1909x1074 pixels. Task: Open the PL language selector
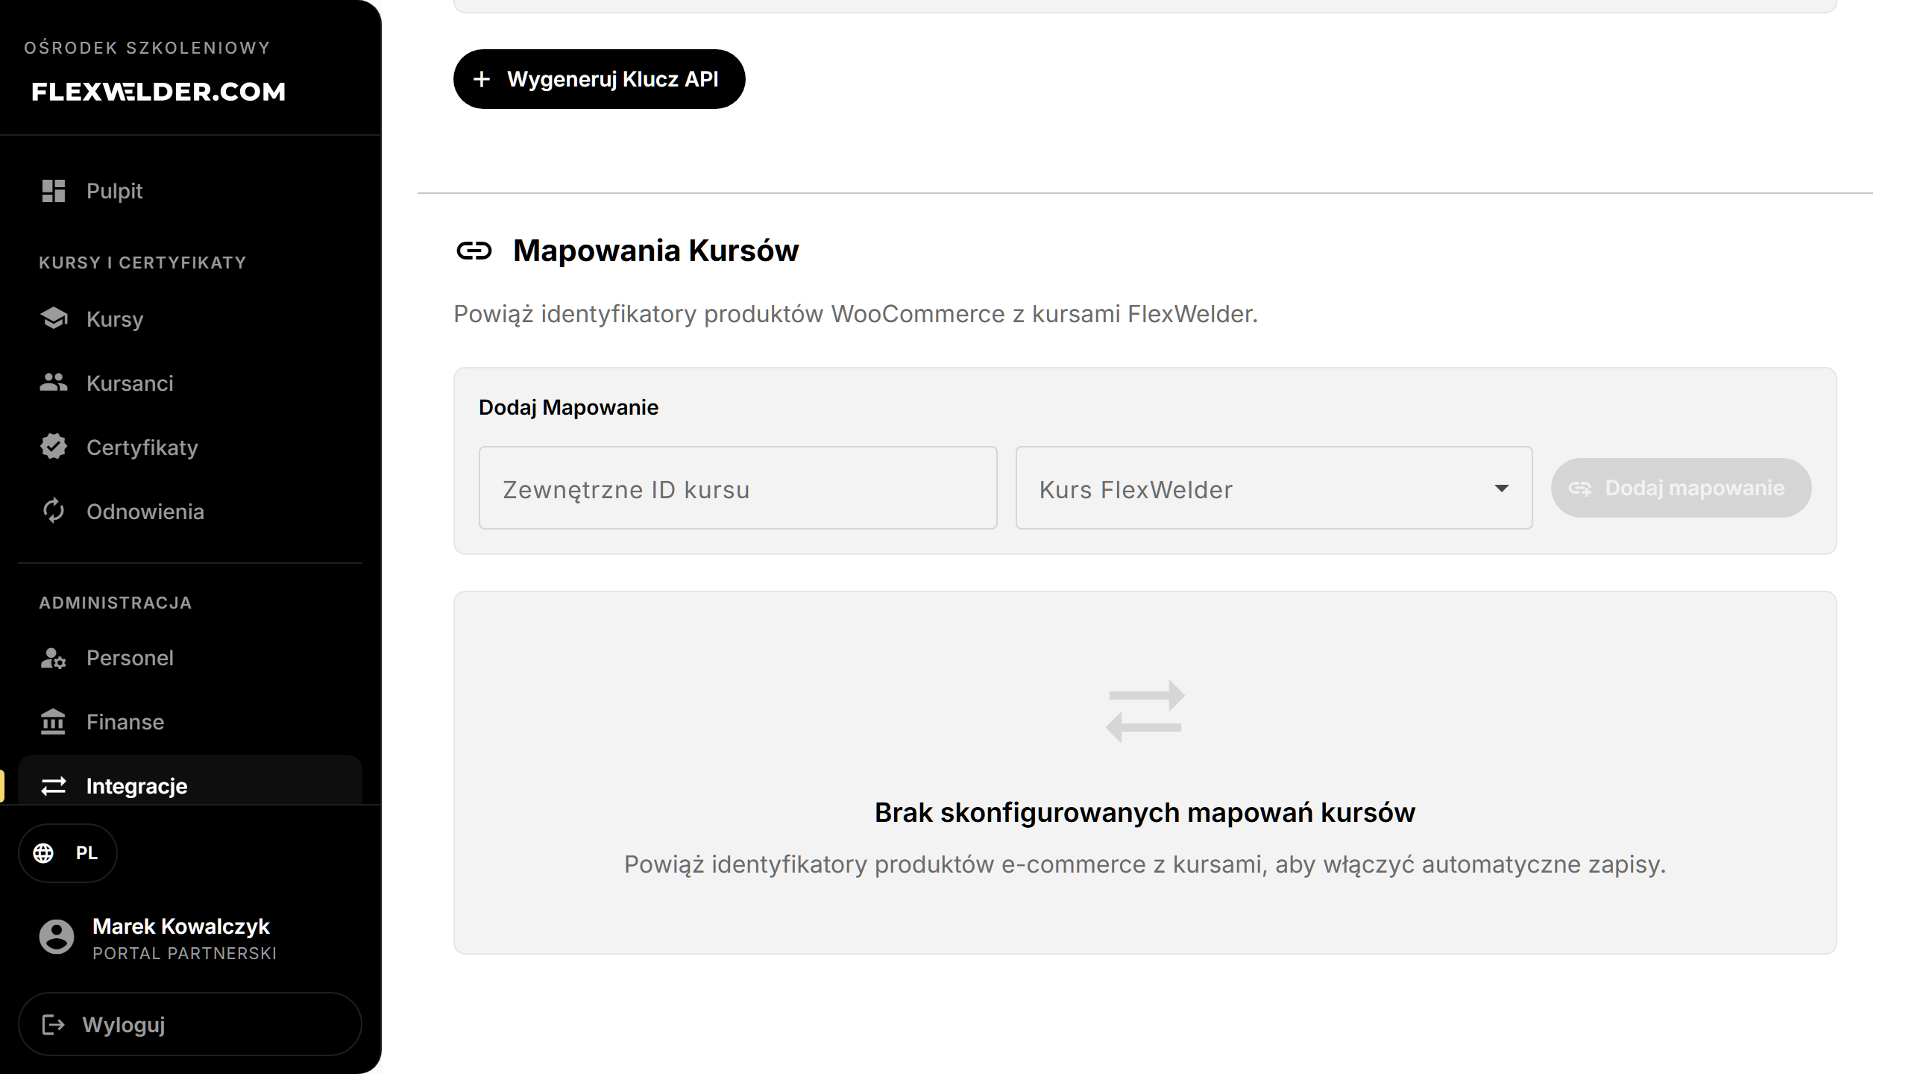click(68, 853)
